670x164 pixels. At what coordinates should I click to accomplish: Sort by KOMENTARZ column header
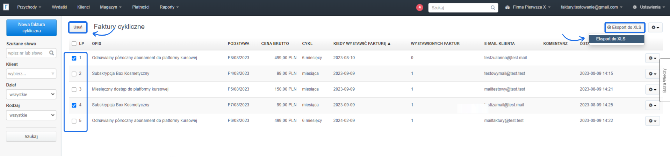(555, 44)
